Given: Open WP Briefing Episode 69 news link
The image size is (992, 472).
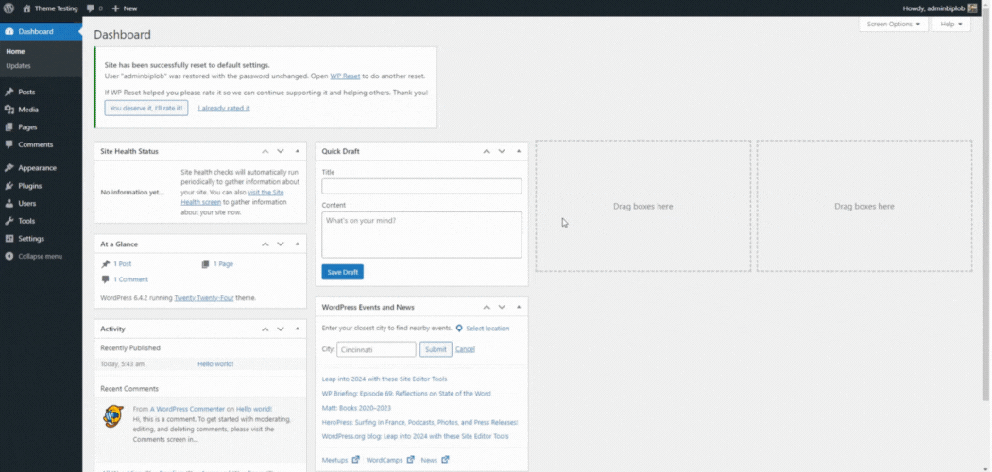Looking at the screenshot, I should click(x=406, y=393).
